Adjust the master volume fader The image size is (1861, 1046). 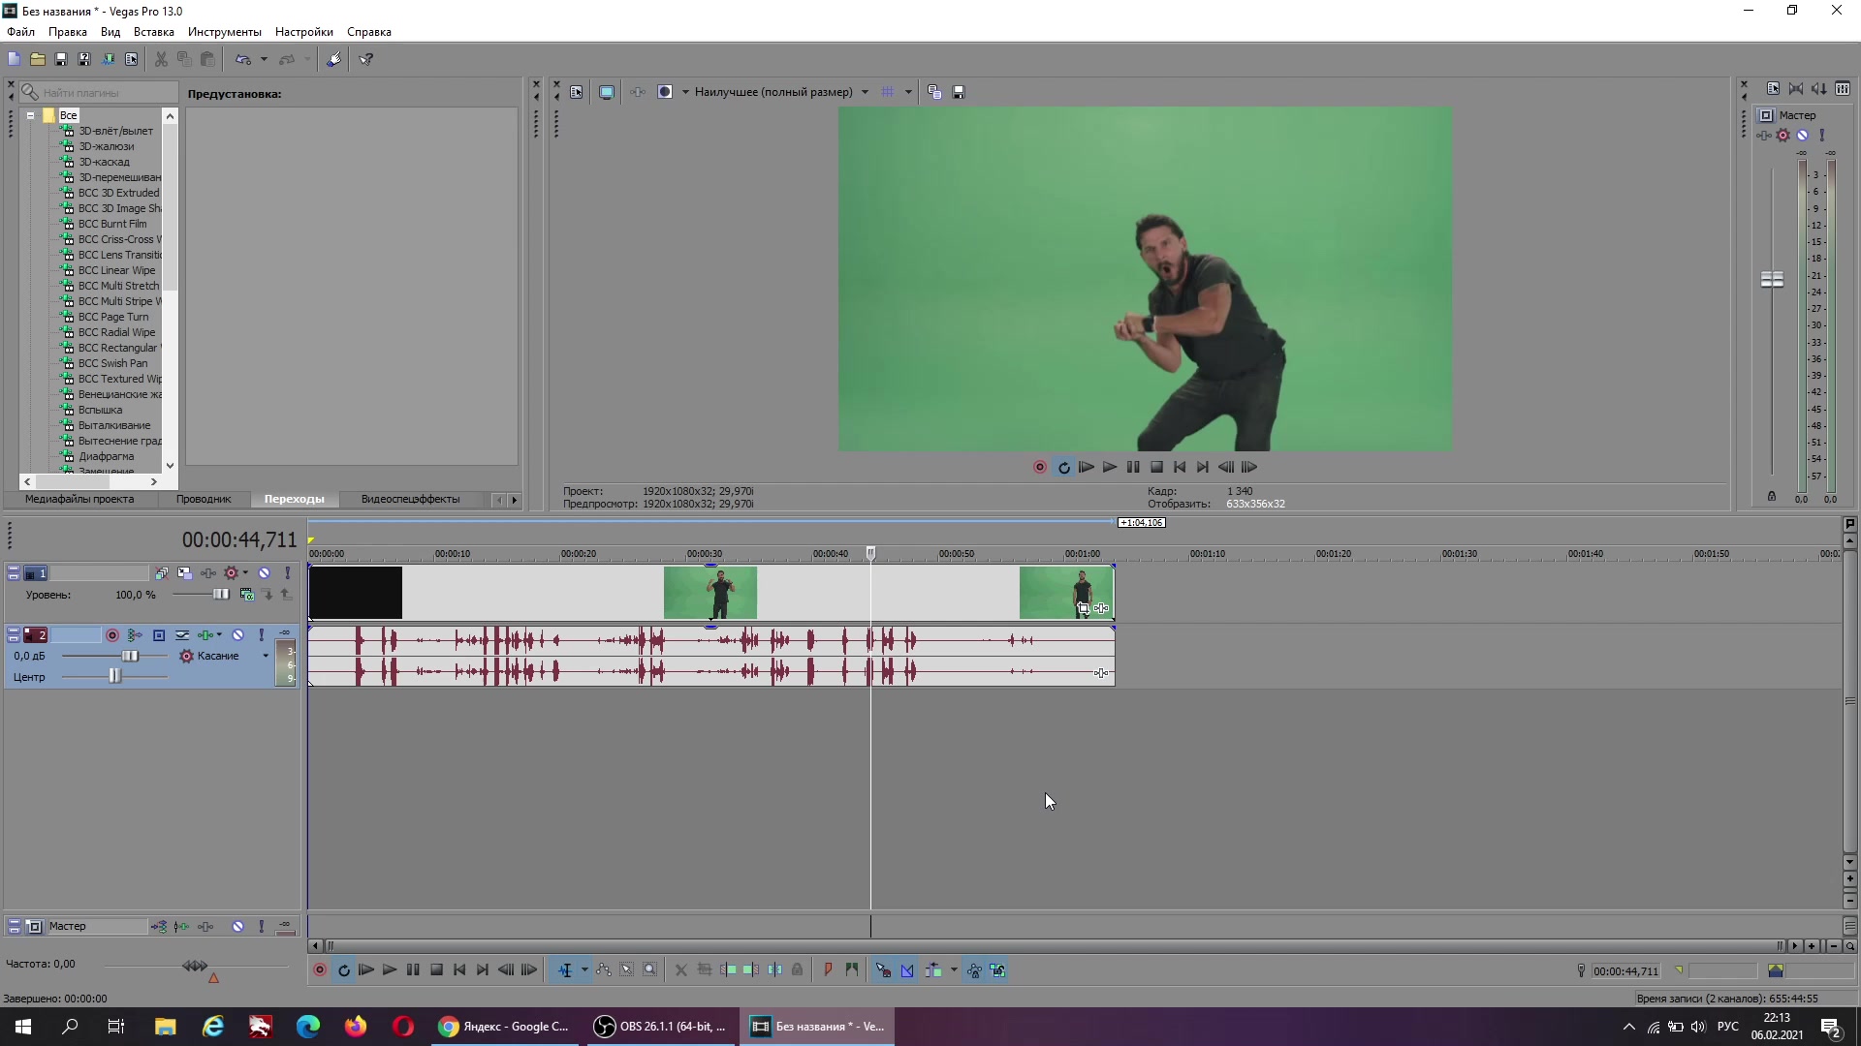coord(1772,279)
